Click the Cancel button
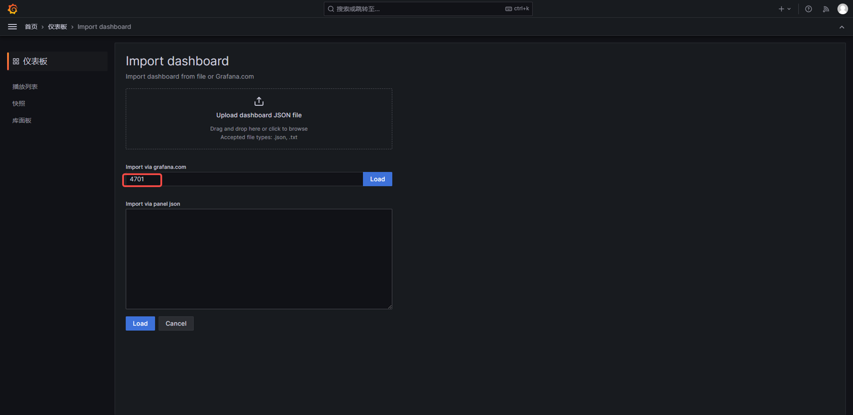 [176, 323]
